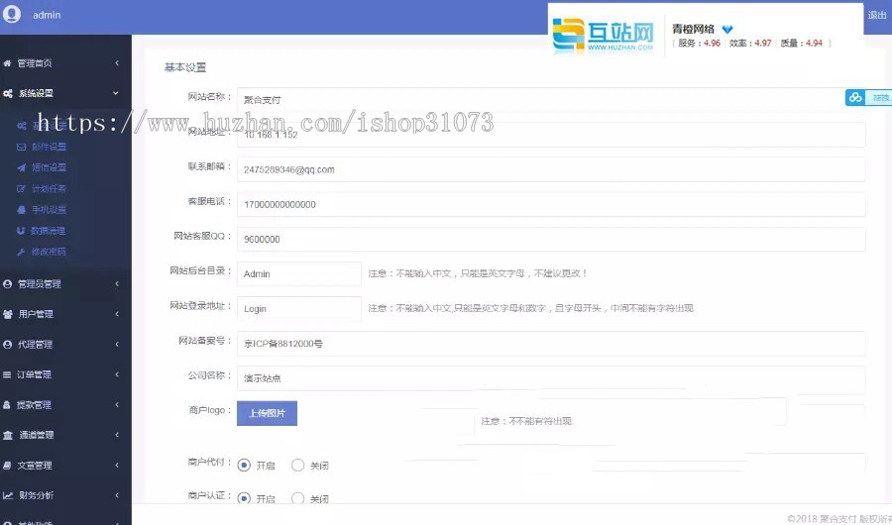Image resolution: width=892 pixels, height=525 pixels.
Task: Click the 计划任务 scheduled tasks icon
Action: pos(22,188)
